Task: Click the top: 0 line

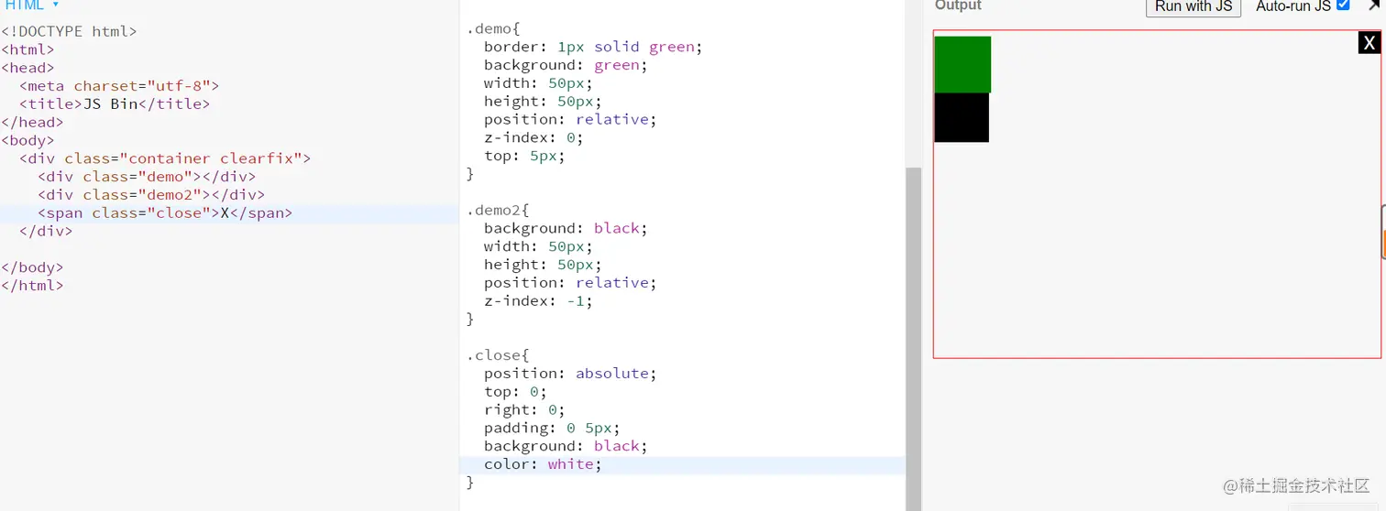Action: pyautogui.click(x=516, y=391)
